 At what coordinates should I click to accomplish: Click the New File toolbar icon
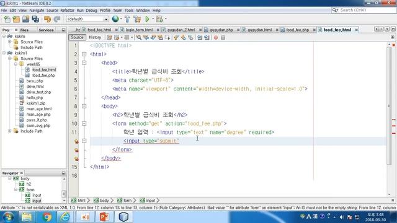pos(7,19)
